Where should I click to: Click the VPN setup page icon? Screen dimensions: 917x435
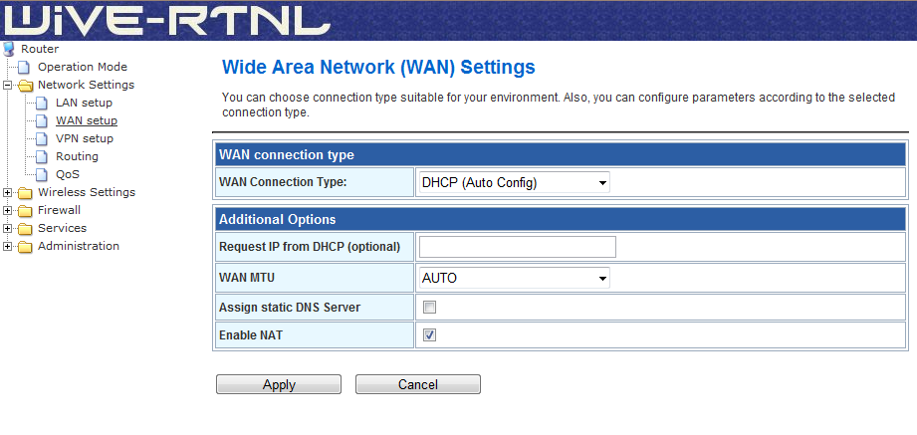coord(44,138)
